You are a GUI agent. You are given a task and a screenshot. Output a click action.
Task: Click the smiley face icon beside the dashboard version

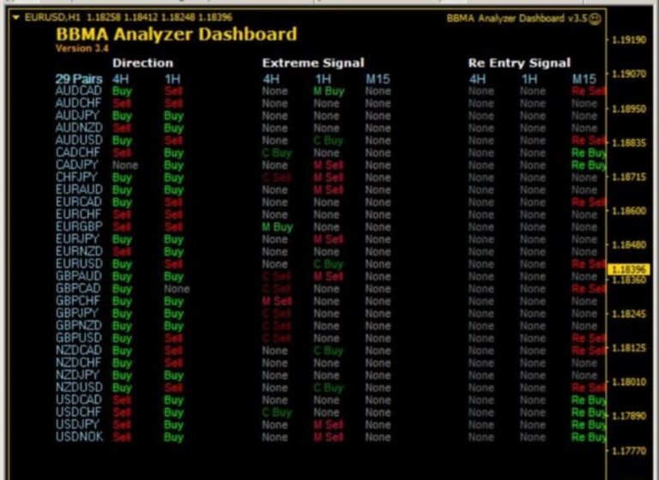[x=596, y=18]
